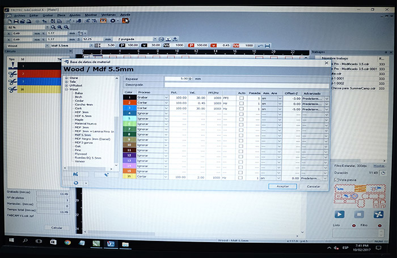The height and width of the screenshot is (258, 397).
Task: Click the magnifier zoom icon
Action: click(x=53, y=27)
